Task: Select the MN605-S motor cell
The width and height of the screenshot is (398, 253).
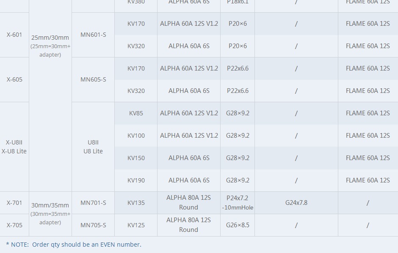Action: coord(93,79)
